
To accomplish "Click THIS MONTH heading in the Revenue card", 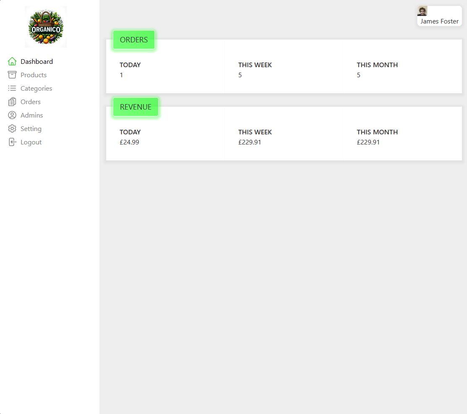I will tap(377, 132).
